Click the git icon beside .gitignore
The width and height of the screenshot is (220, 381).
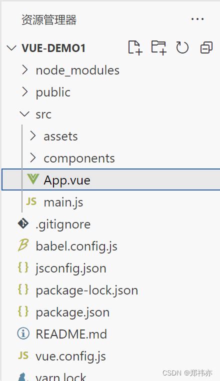[23, 223]
